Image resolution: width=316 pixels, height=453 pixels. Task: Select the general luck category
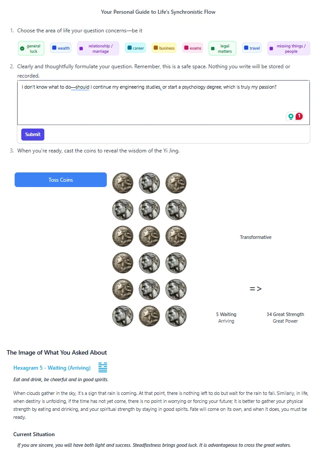(x=31, y=48)
